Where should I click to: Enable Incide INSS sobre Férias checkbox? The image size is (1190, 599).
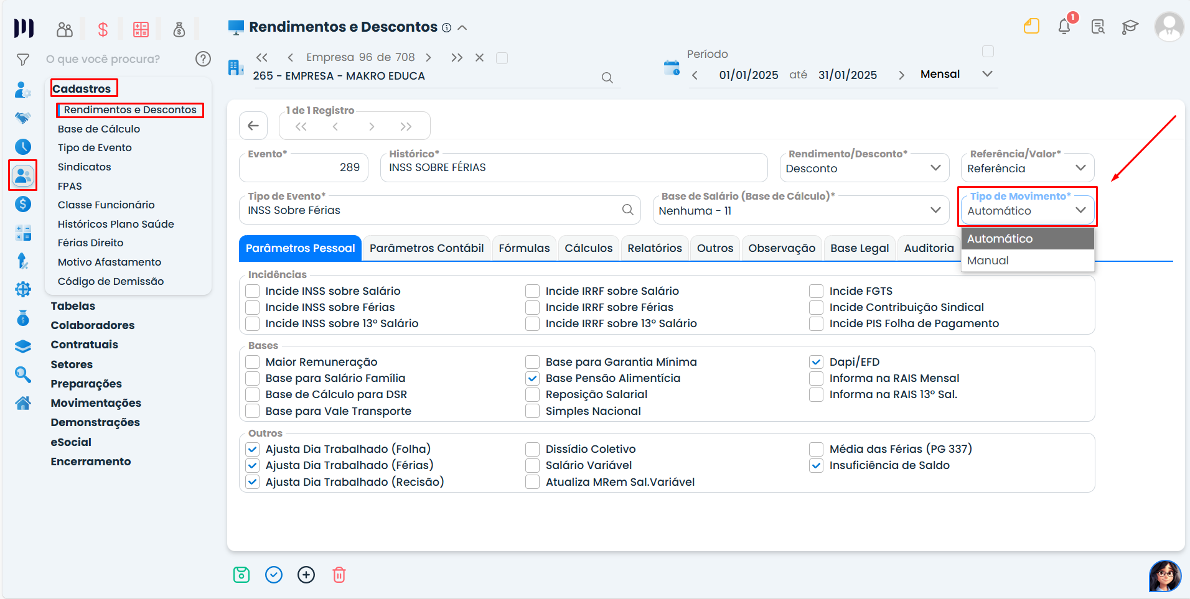pyautogui.click(x=253, y=307)
